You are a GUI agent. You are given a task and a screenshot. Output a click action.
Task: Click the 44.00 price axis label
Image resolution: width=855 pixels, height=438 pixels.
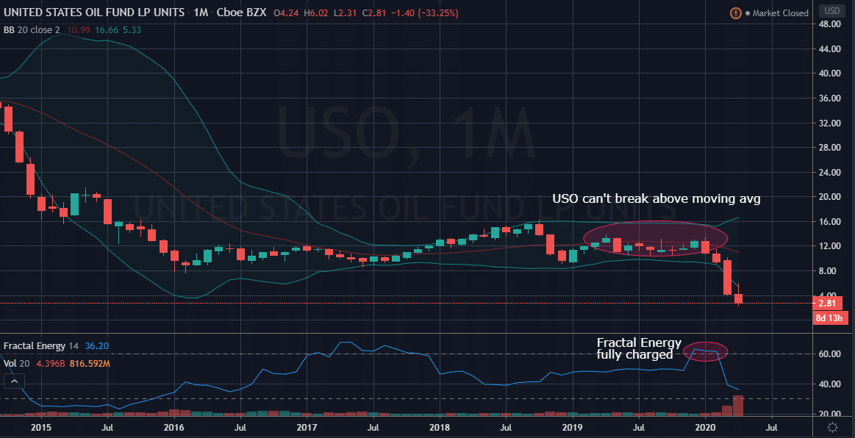point(829,49)
